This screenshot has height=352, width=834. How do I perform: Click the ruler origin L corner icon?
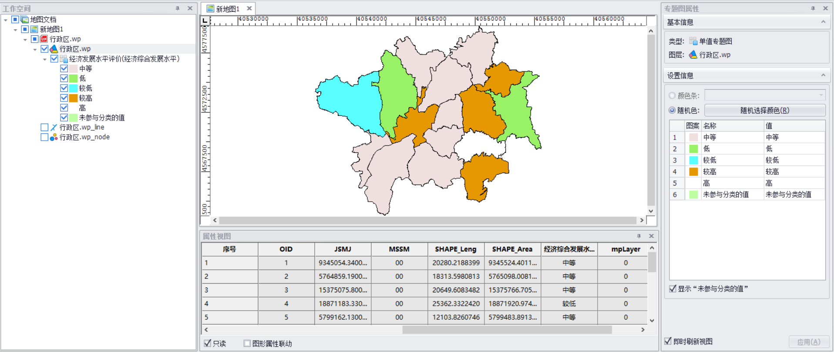click(205, 20)
